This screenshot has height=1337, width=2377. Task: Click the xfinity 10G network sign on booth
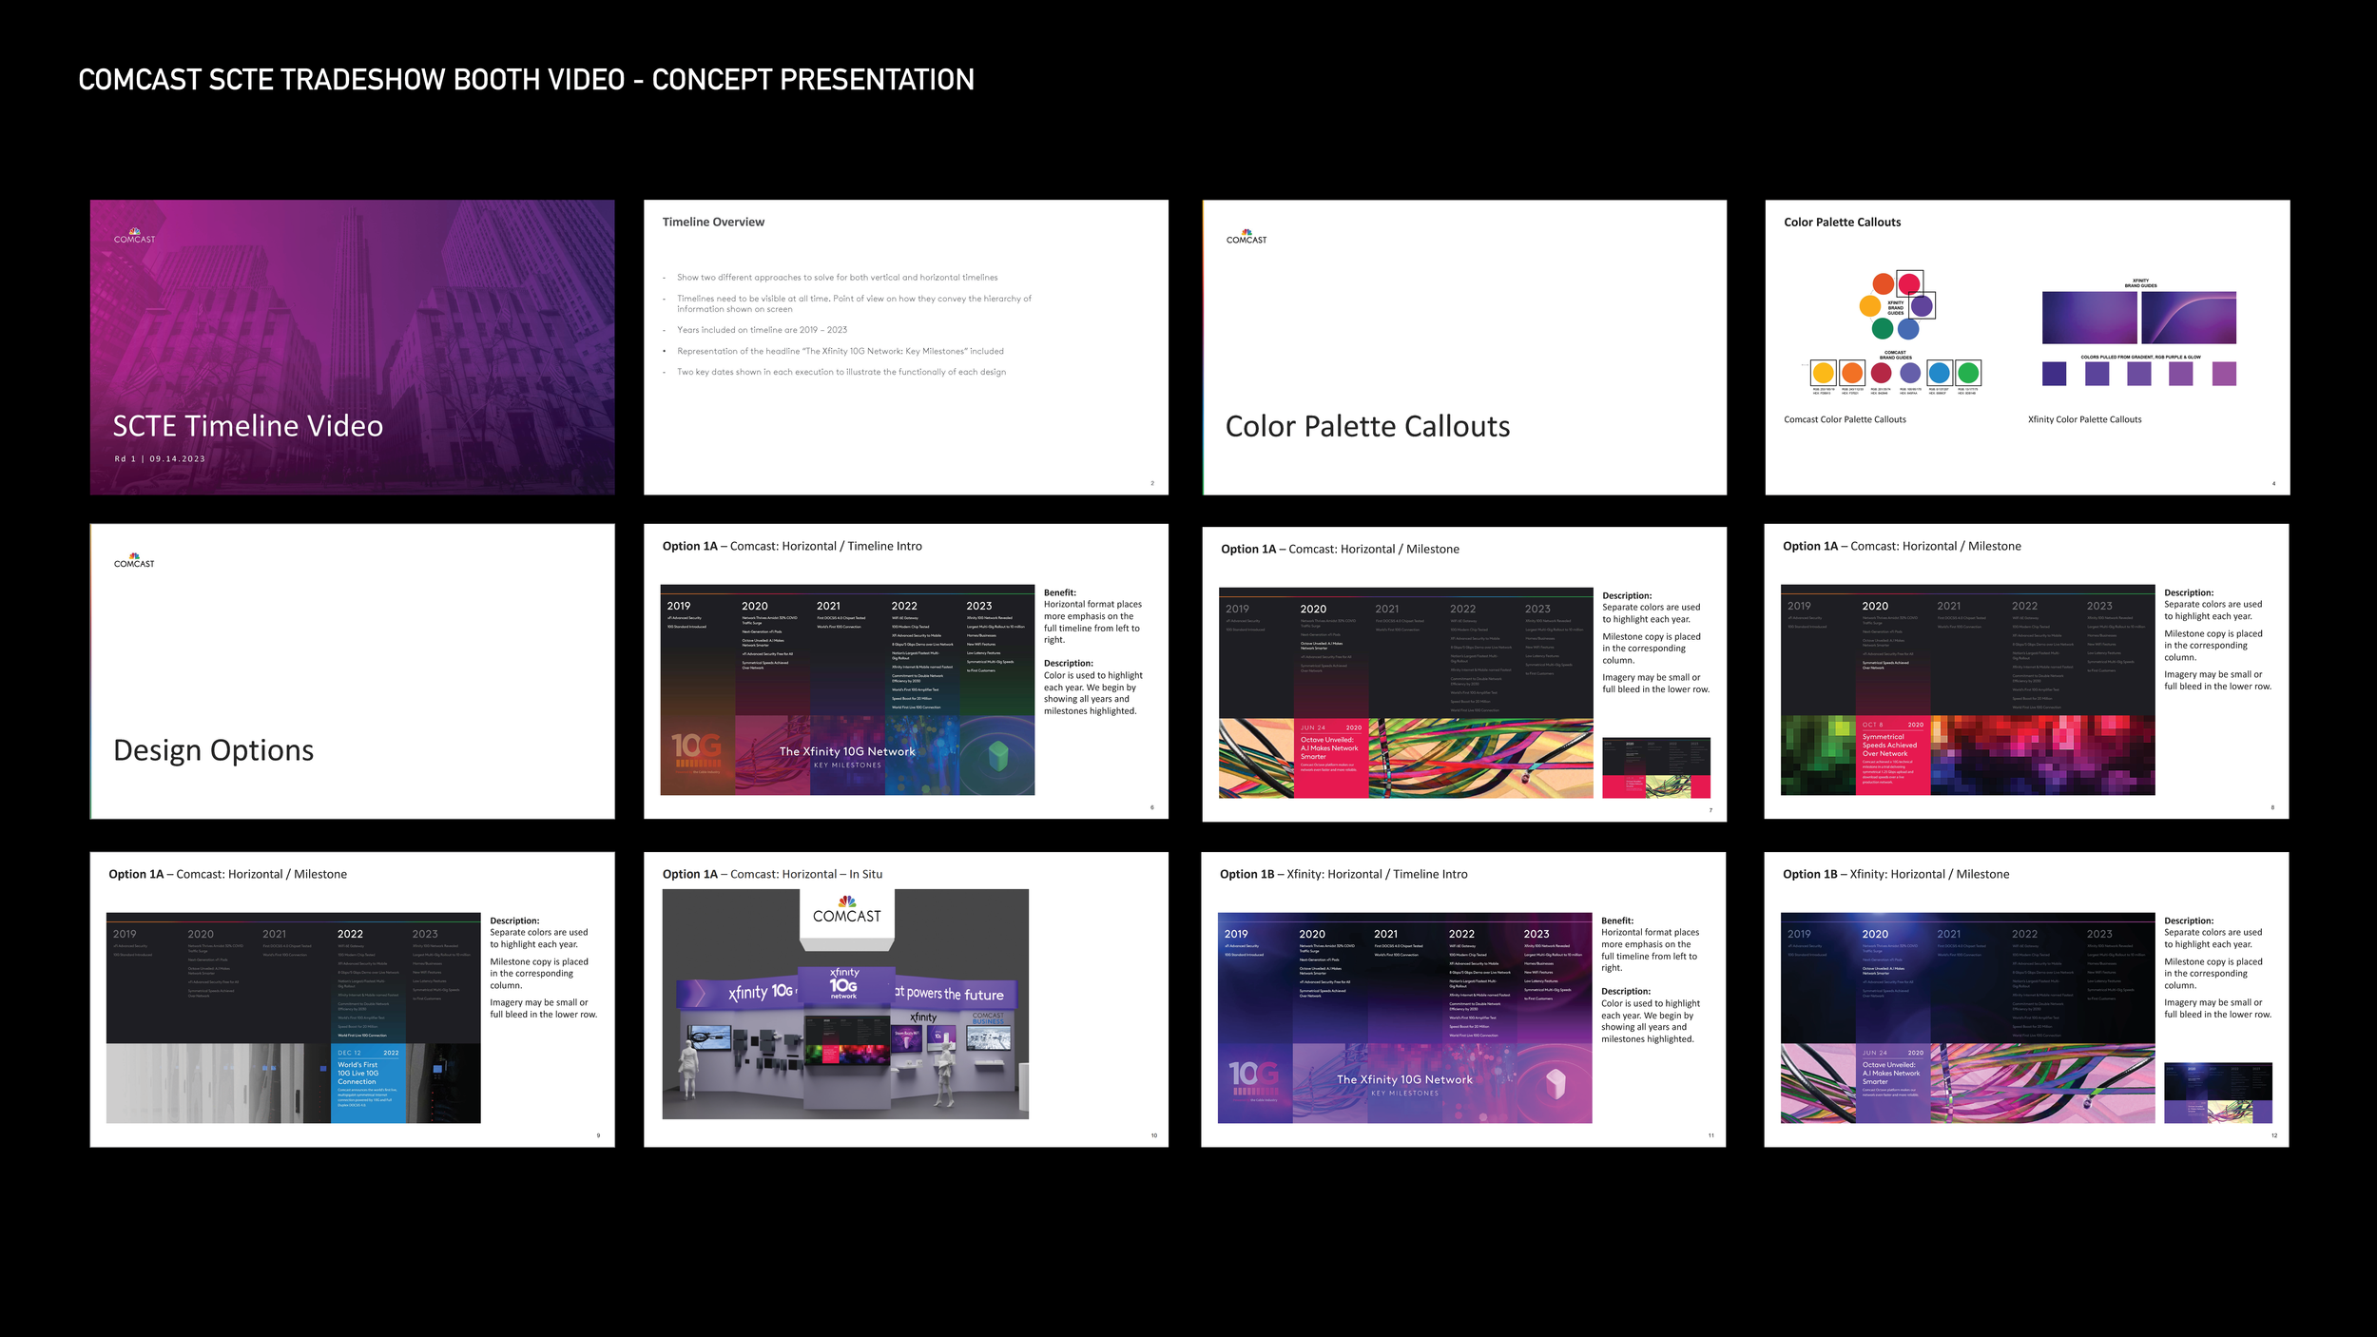pyautogui.click(x=844, y=983)
